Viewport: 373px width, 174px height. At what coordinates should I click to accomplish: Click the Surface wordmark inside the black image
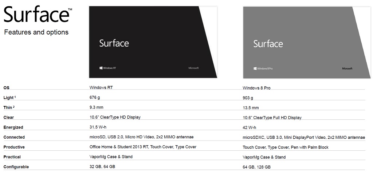tap(114, 43)
